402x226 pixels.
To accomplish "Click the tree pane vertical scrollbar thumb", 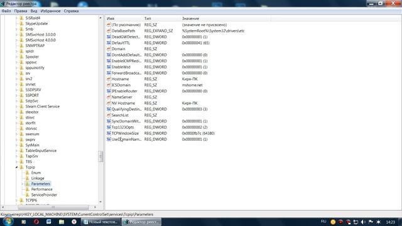I will (x=100, y=156).
